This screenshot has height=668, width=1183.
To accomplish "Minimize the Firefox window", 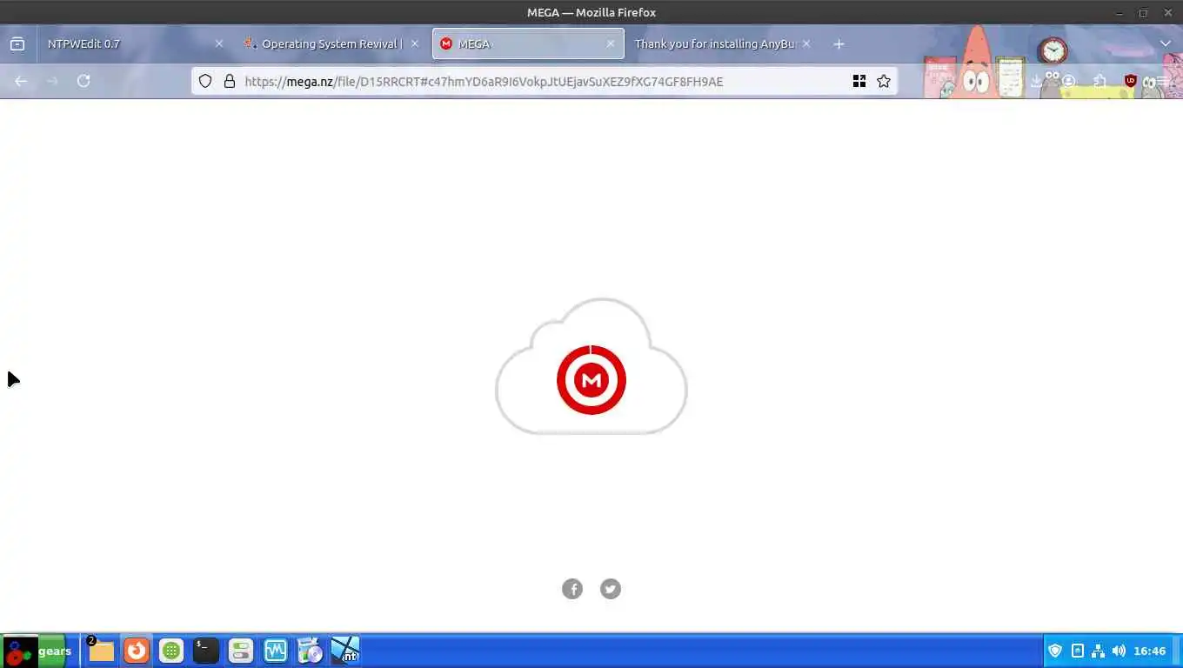I will pos(1120,12).
